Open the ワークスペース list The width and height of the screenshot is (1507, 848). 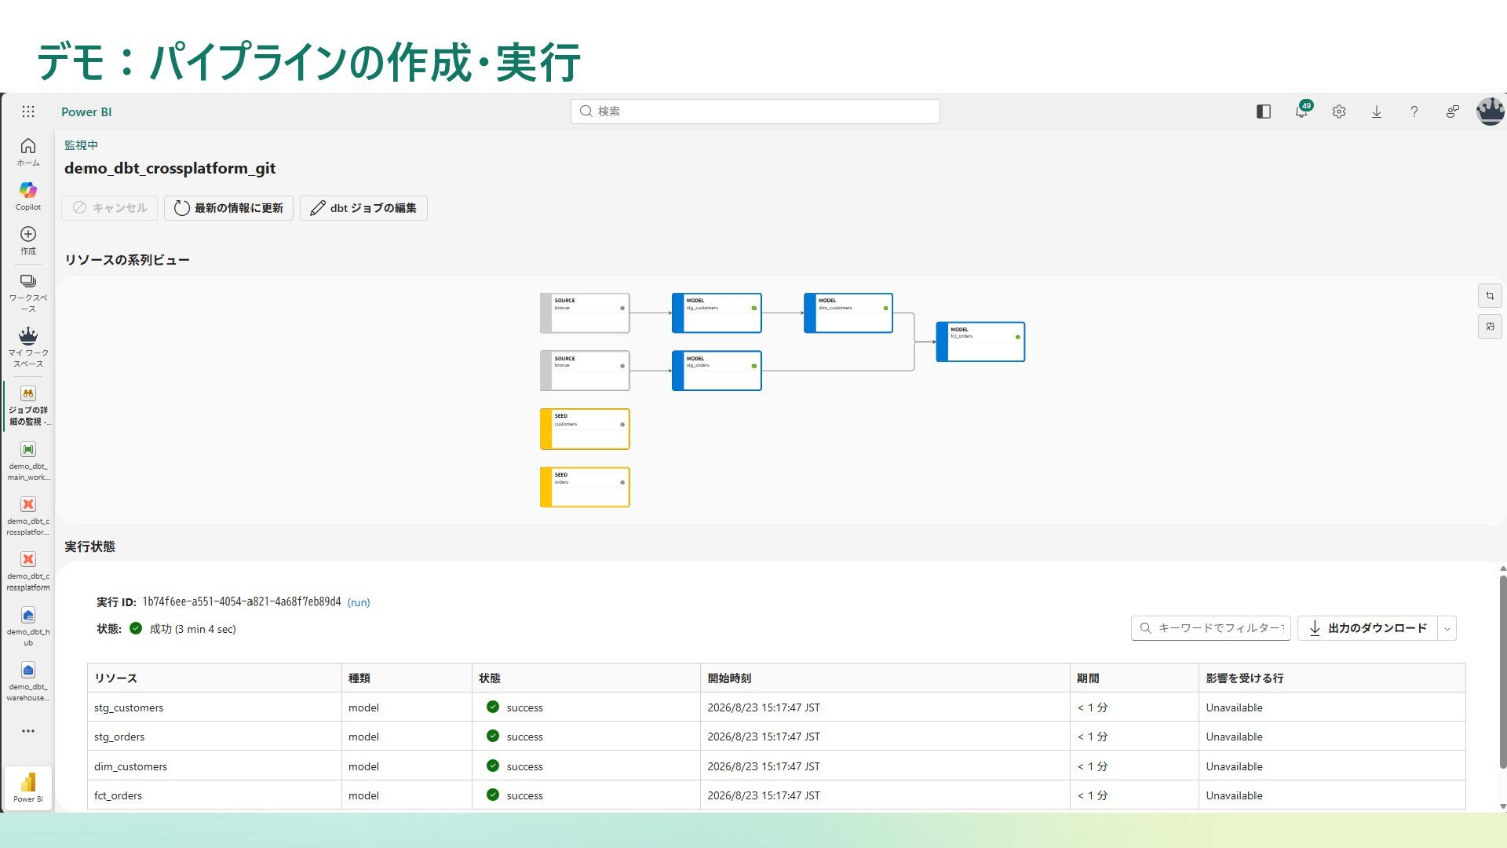28,292
